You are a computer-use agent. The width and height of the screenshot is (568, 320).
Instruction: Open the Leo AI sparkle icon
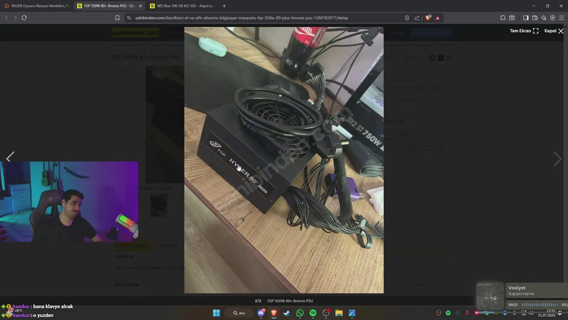pos(544,18)
